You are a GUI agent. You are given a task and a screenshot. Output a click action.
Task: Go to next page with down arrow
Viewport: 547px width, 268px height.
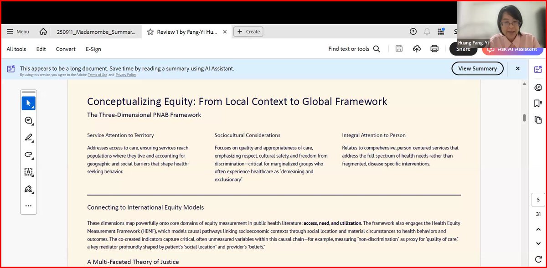point(538,243)
